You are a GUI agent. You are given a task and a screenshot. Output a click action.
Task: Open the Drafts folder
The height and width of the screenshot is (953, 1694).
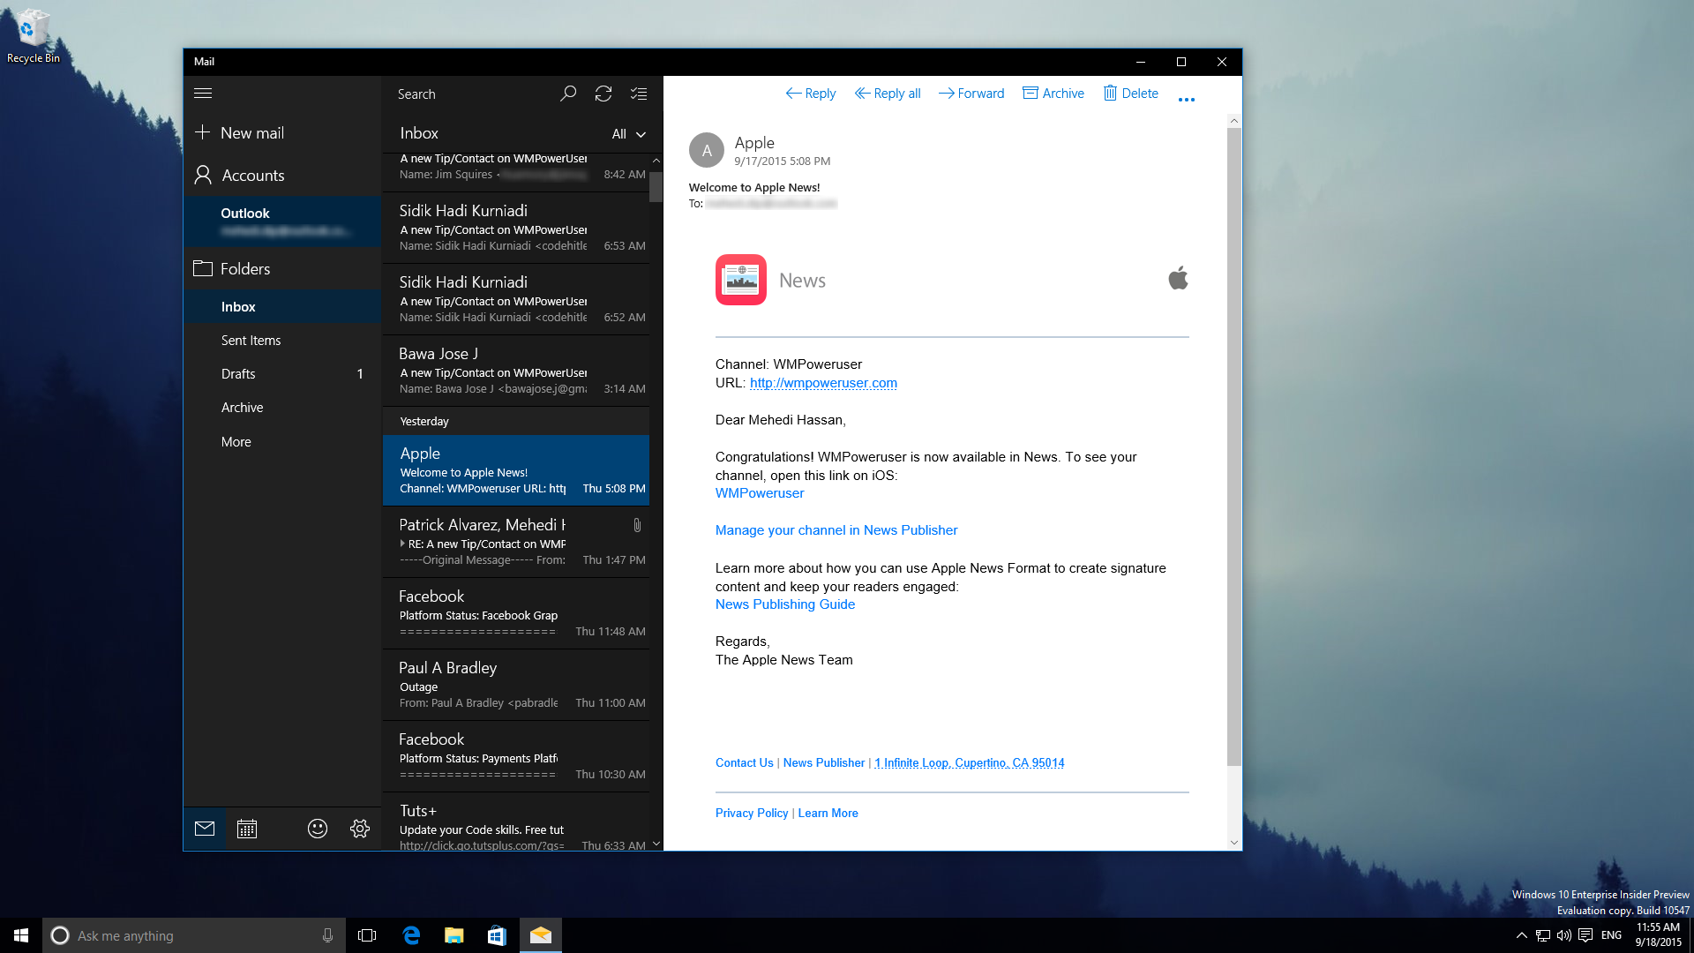(x=282, y=373)
